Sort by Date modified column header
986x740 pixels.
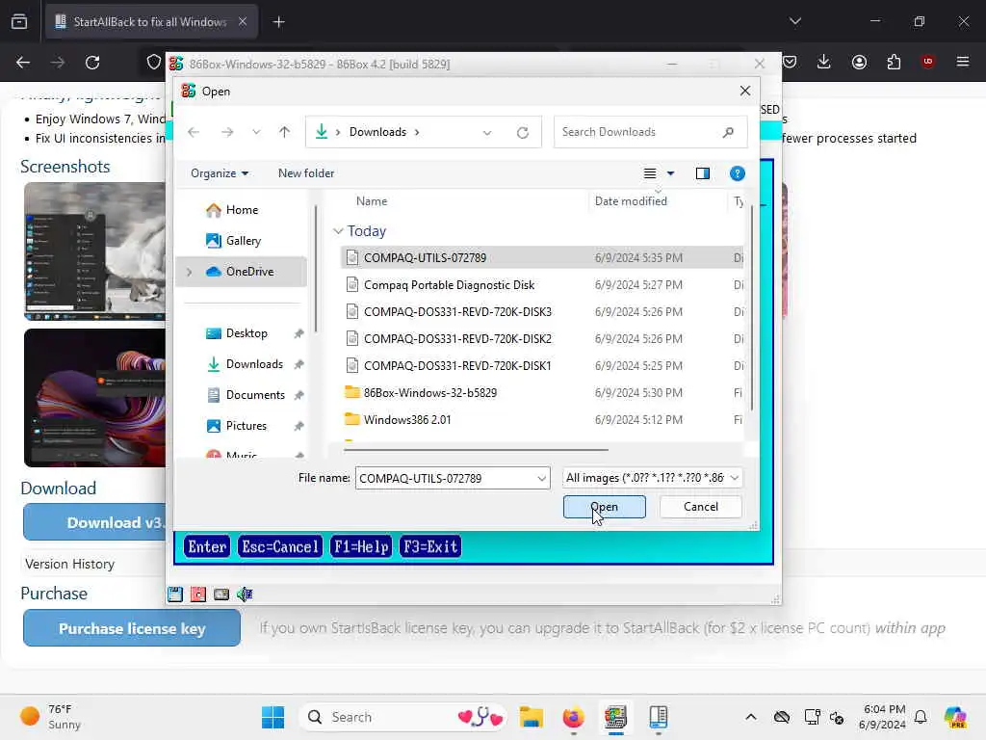click(631, 201)
